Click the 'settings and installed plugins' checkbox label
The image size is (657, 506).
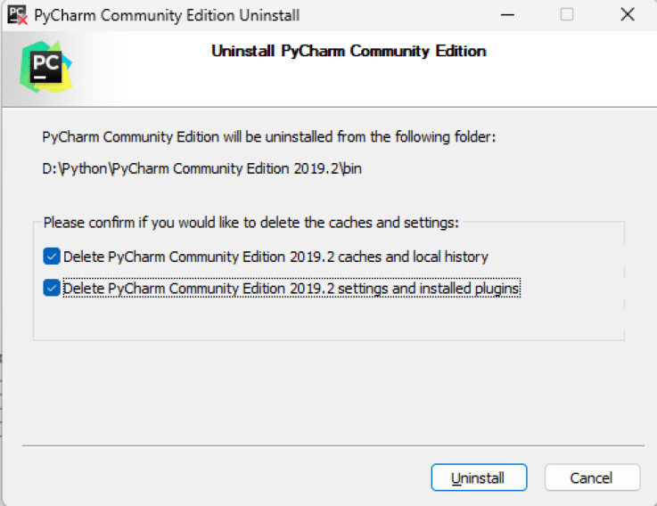(x=291, y=288)
